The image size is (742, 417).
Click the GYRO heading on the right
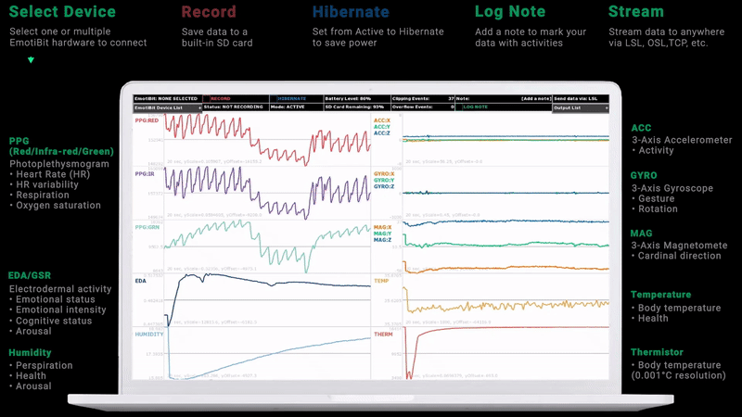pos(644,175)
